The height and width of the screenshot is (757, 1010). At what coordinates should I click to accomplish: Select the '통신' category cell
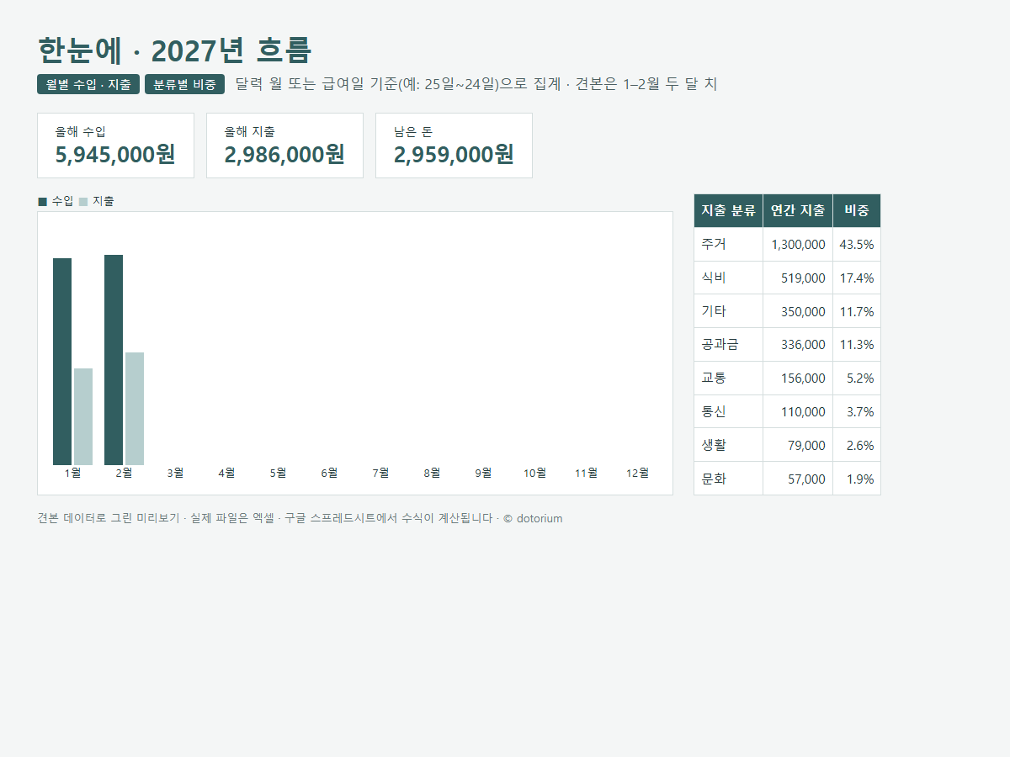pyautogui.click(x=729, y=411)
